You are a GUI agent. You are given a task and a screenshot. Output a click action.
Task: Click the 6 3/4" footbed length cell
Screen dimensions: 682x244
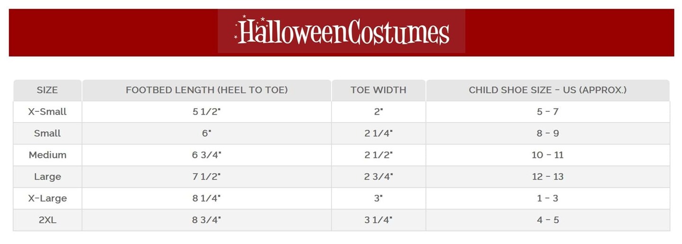(206, 155)
